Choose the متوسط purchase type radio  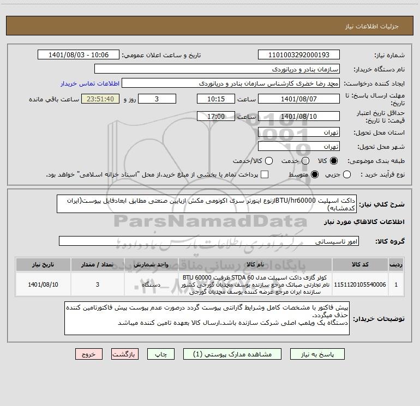(315, 174)
